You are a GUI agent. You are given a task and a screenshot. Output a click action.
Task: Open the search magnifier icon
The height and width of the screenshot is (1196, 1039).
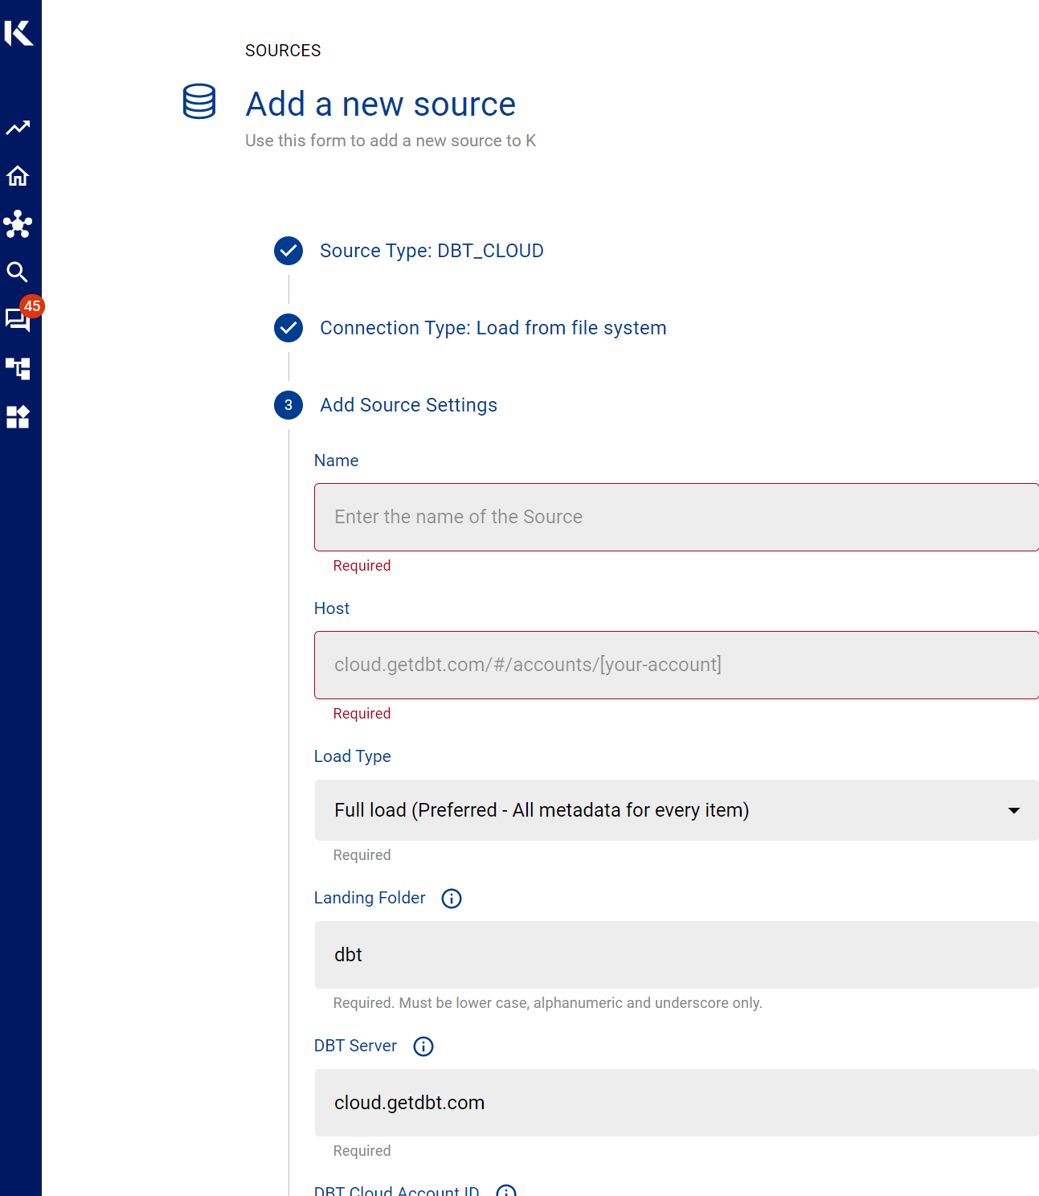pos(18,272)
